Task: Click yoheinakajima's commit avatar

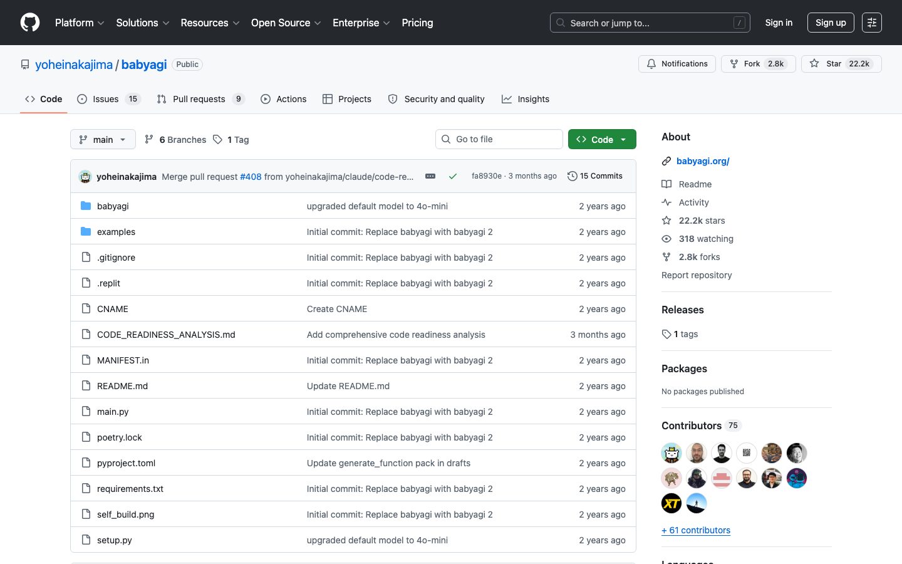Action: pyautogui.click(x=85, y=177)
